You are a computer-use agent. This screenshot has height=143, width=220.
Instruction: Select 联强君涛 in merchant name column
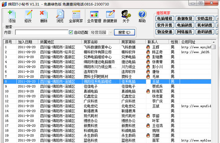91,111
